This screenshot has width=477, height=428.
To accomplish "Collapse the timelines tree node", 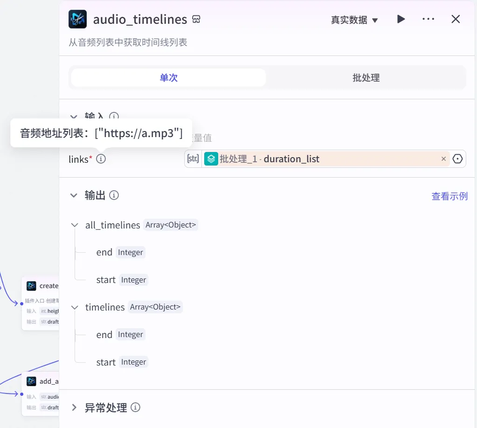I will pos(75,307).
